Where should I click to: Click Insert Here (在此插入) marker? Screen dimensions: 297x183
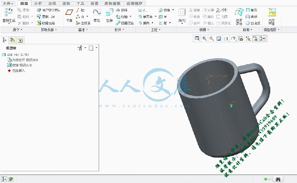(16, 71)
